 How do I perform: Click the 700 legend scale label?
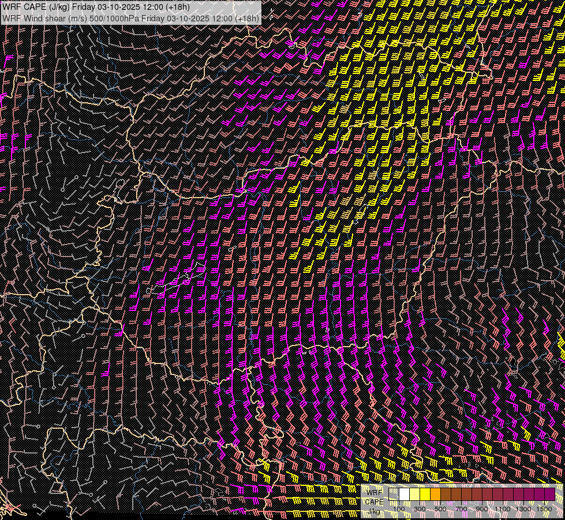click(461, 509)
